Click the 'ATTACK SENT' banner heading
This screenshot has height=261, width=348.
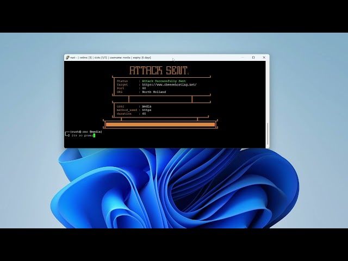point(158,70)
